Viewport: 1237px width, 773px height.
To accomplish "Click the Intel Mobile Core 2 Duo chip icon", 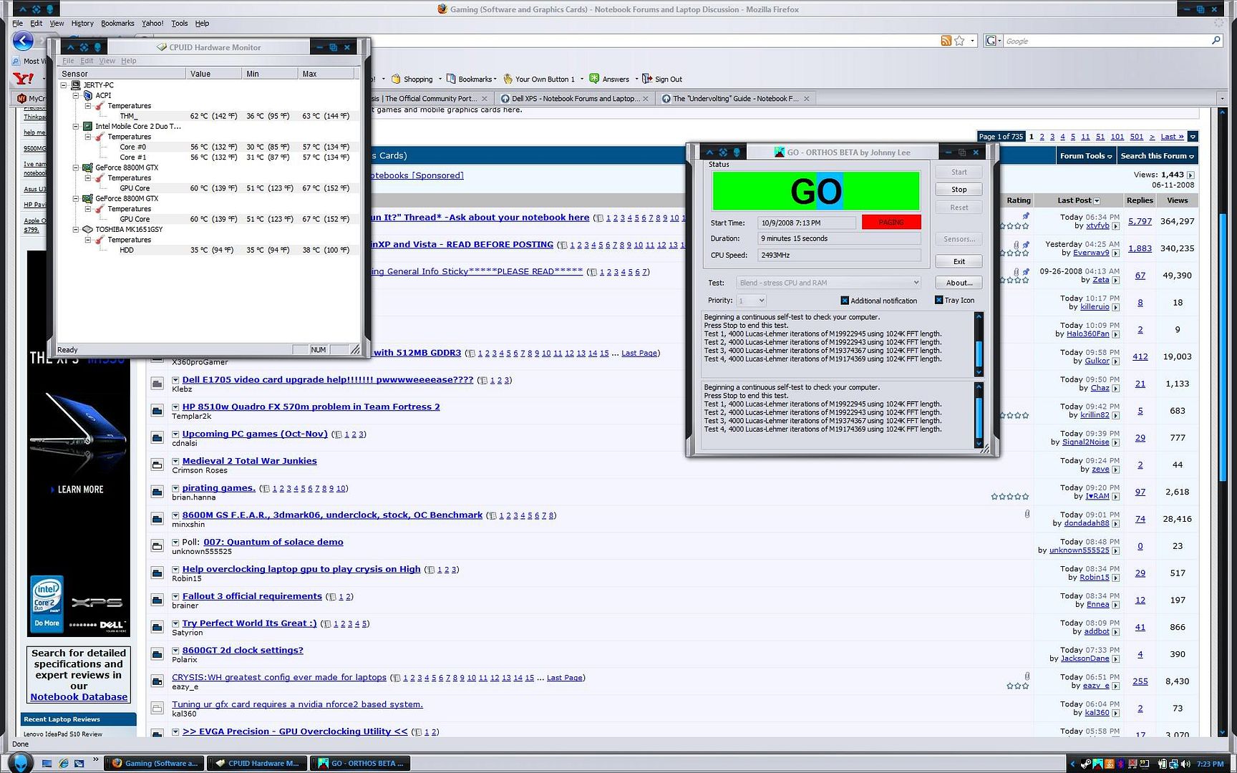I will click(x=88, y=126).
